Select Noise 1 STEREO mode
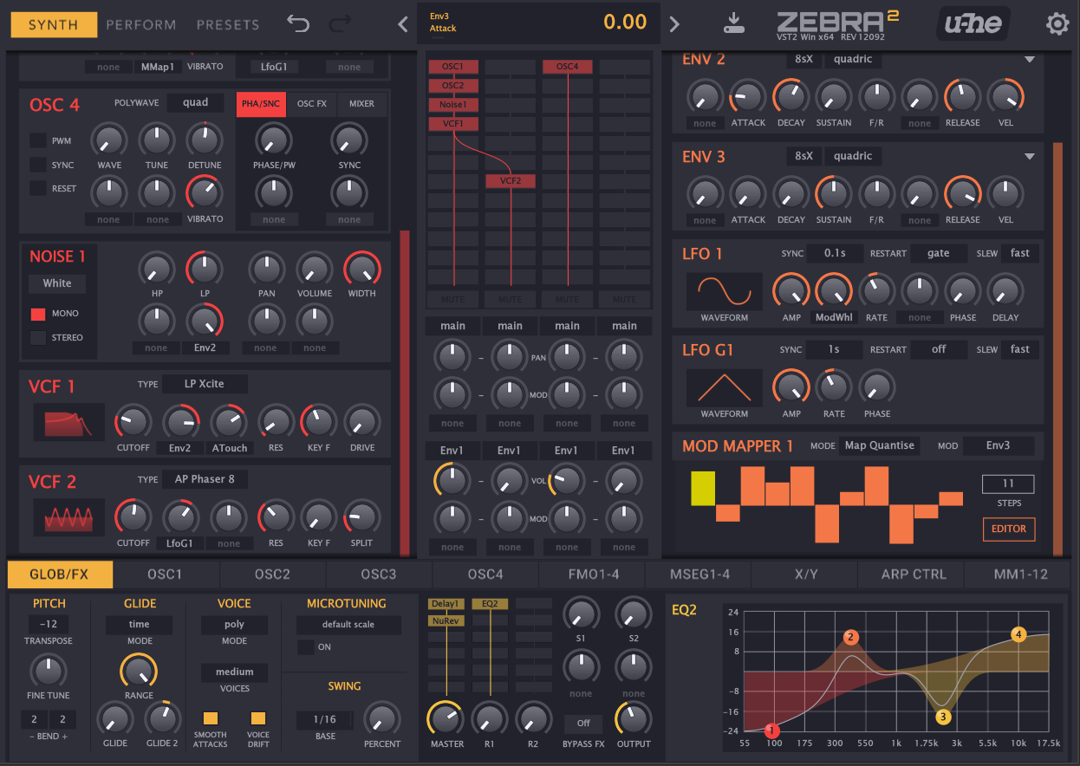This screenshot has height=766, width=1080. pos(38,338)
